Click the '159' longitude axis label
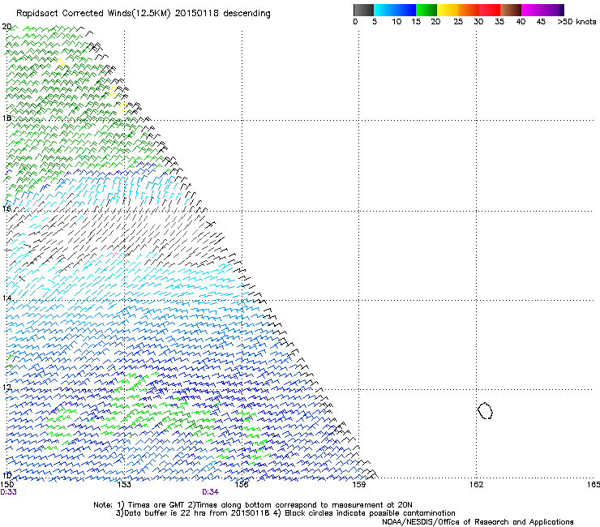 click(x=358, y=485)
